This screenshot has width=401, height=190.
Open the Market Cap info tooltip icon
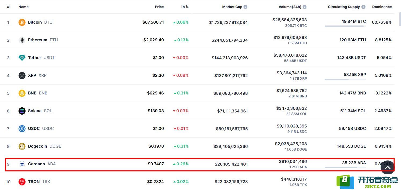pos(245,7)
